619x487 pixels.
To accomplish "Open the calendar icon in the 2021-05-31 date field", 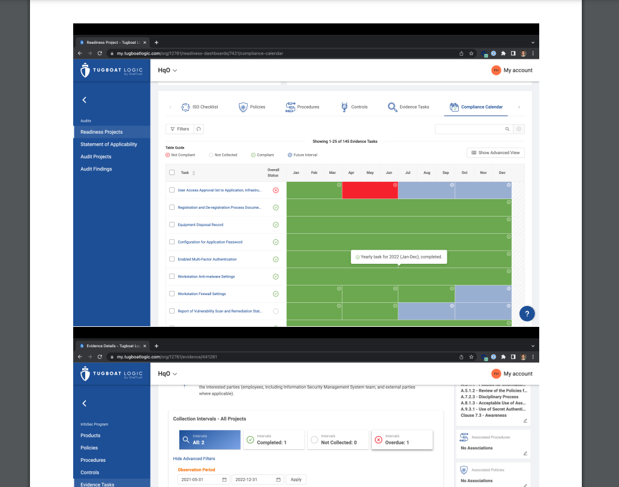I will click(224, 479).
